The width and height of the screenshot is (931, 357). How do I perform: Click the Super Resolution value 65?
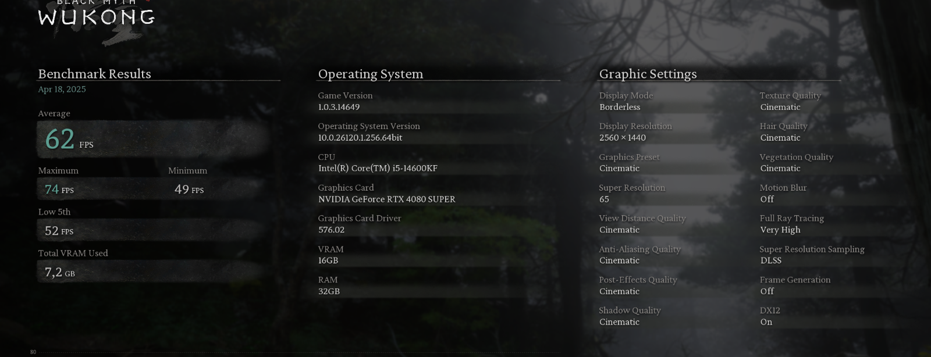tap(604, 199)
